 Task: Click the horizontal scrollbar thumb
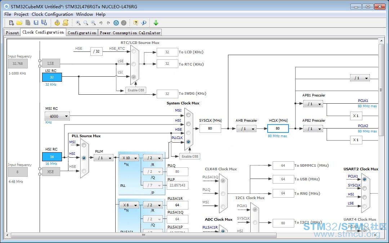click(x=144, y=235)
